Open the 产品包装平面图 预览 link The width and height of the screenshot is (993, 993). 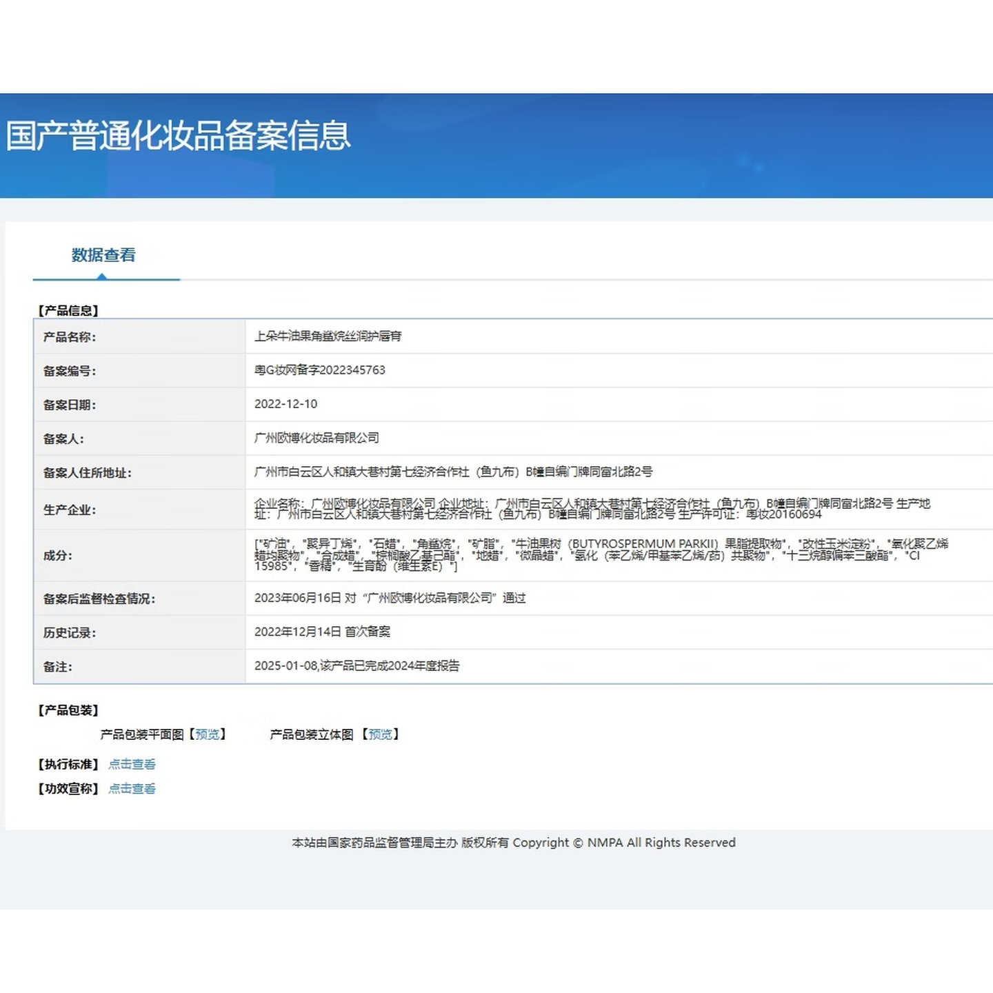207,734
